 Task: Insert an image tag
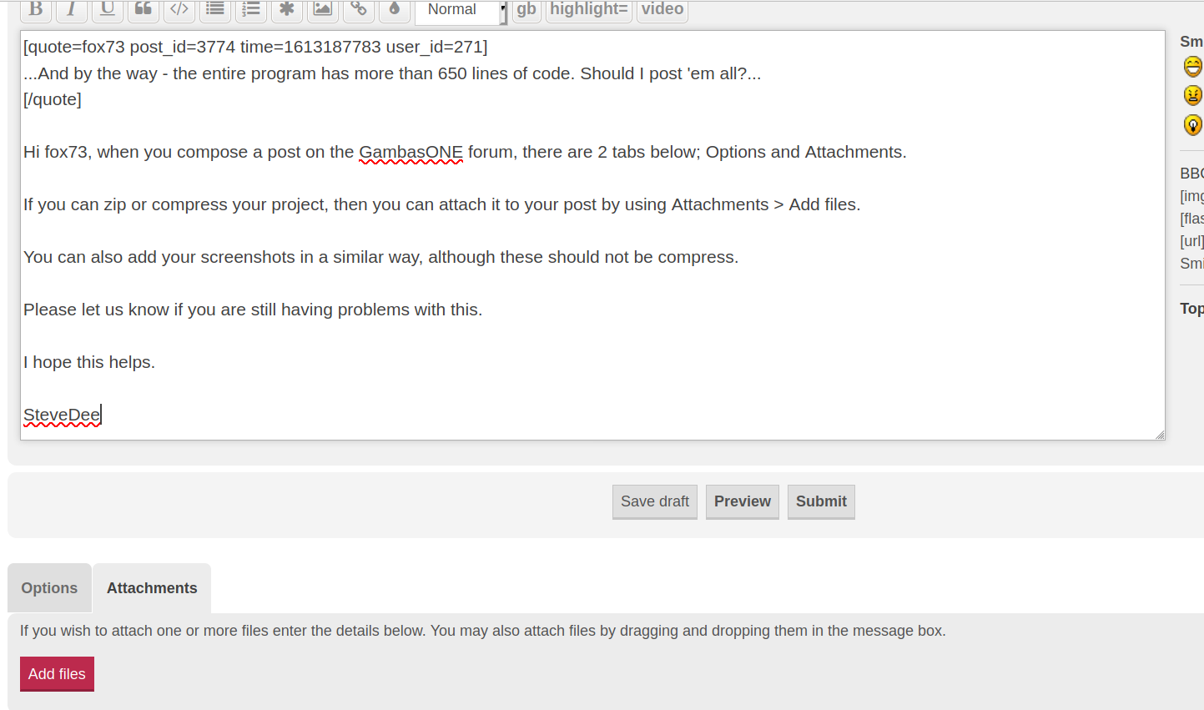(323, 10)
